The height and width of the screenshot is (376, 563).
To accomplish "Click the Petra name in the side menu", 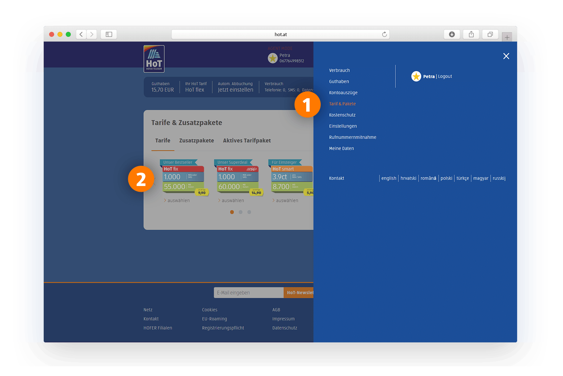I will click(429, 76).
